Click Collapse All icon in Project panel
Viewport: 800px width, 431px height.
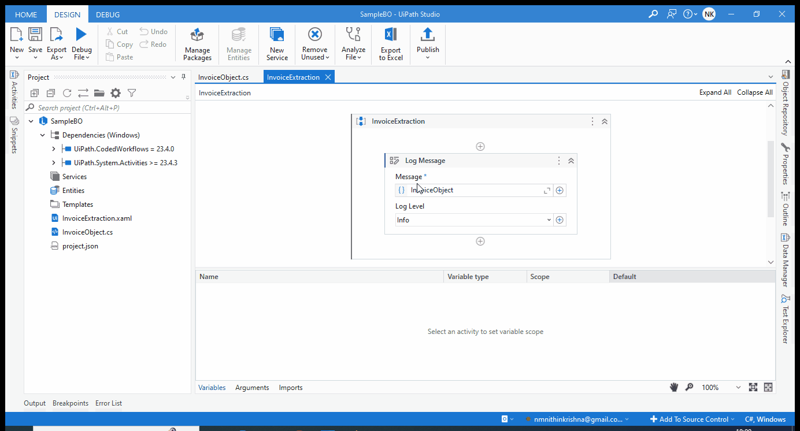click(x=51, y=93)
